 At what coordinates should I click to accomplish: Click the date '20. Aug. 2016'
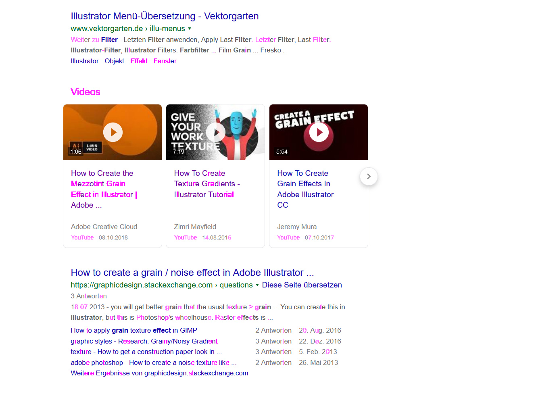click(x=320, y=330)
